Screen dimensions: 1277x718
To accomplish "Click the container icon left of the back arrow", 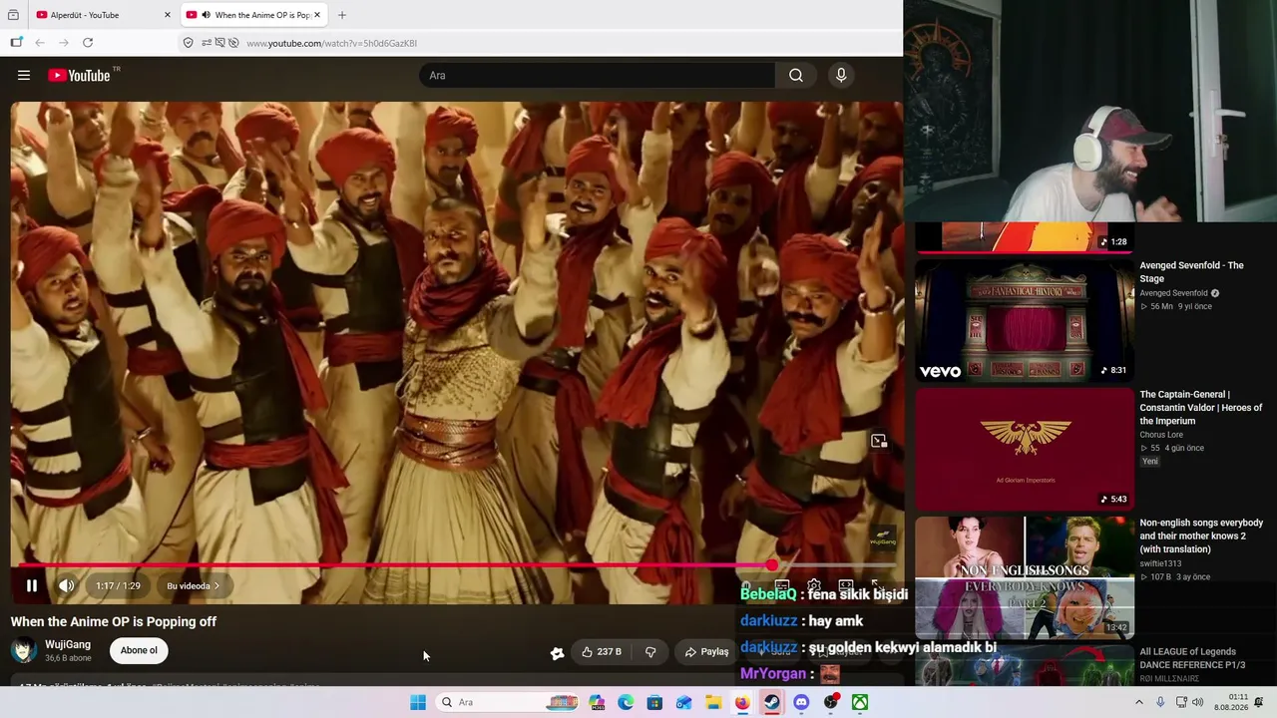I will (x=16, y=43).
